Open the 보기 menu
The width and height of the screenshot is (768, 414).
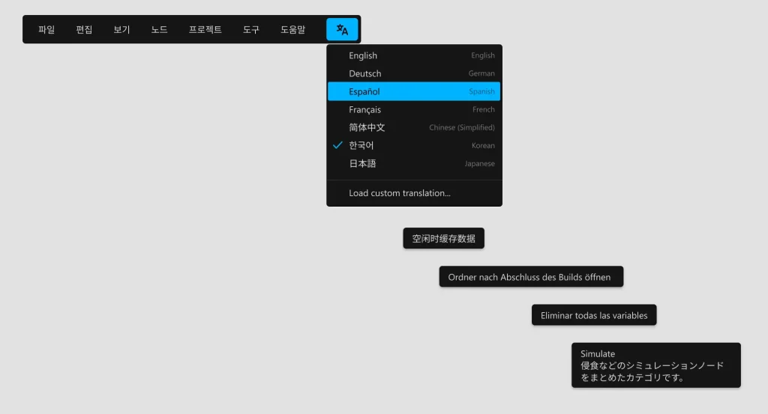pyautogui.click(x=121, y=30)
